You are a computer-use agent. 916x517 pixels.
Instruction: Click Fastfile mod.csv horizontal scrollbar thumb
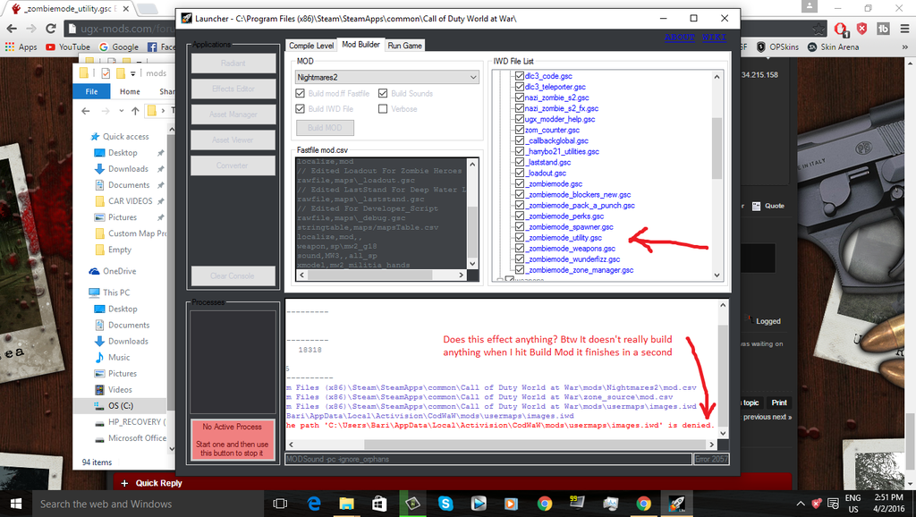coord(369,275)
